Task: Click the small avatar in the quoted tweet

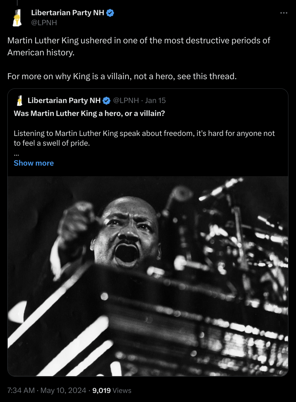Action: point(20,101)
